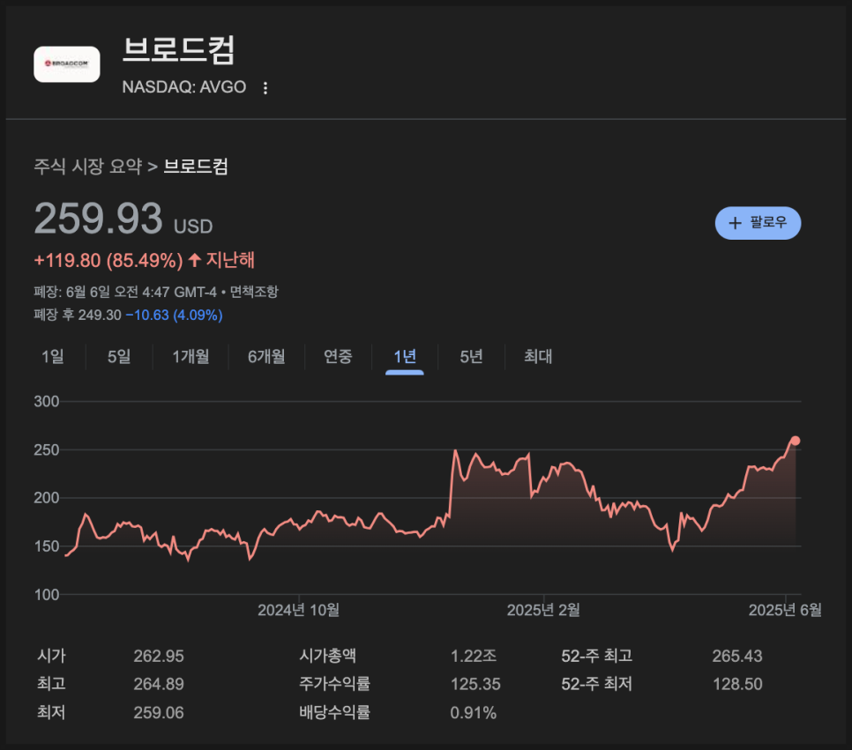
Task: Click the 시가총액 market cap label
Action: coord(327,656)
